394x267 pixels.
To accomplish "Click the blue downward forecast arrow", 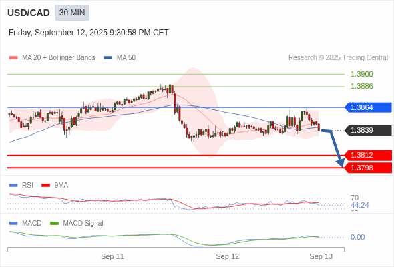I will tap(334, 148).
